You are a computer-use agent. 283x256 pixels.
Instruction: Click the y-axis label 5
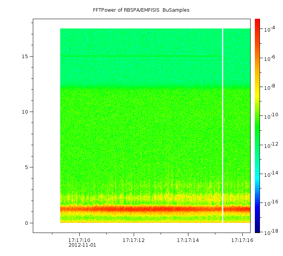(x=27, y=167)
